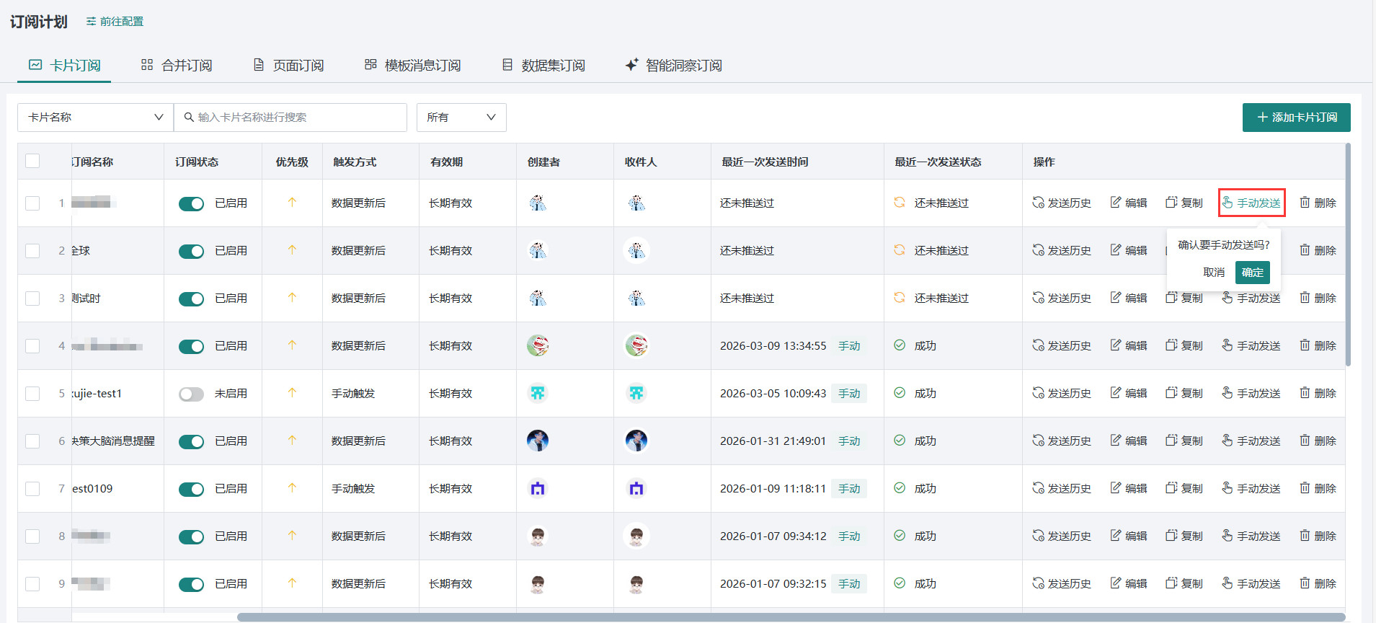Delete the subscription in row 8
The height and width of the screenshot is (623, 1376).
point(1318,536)
